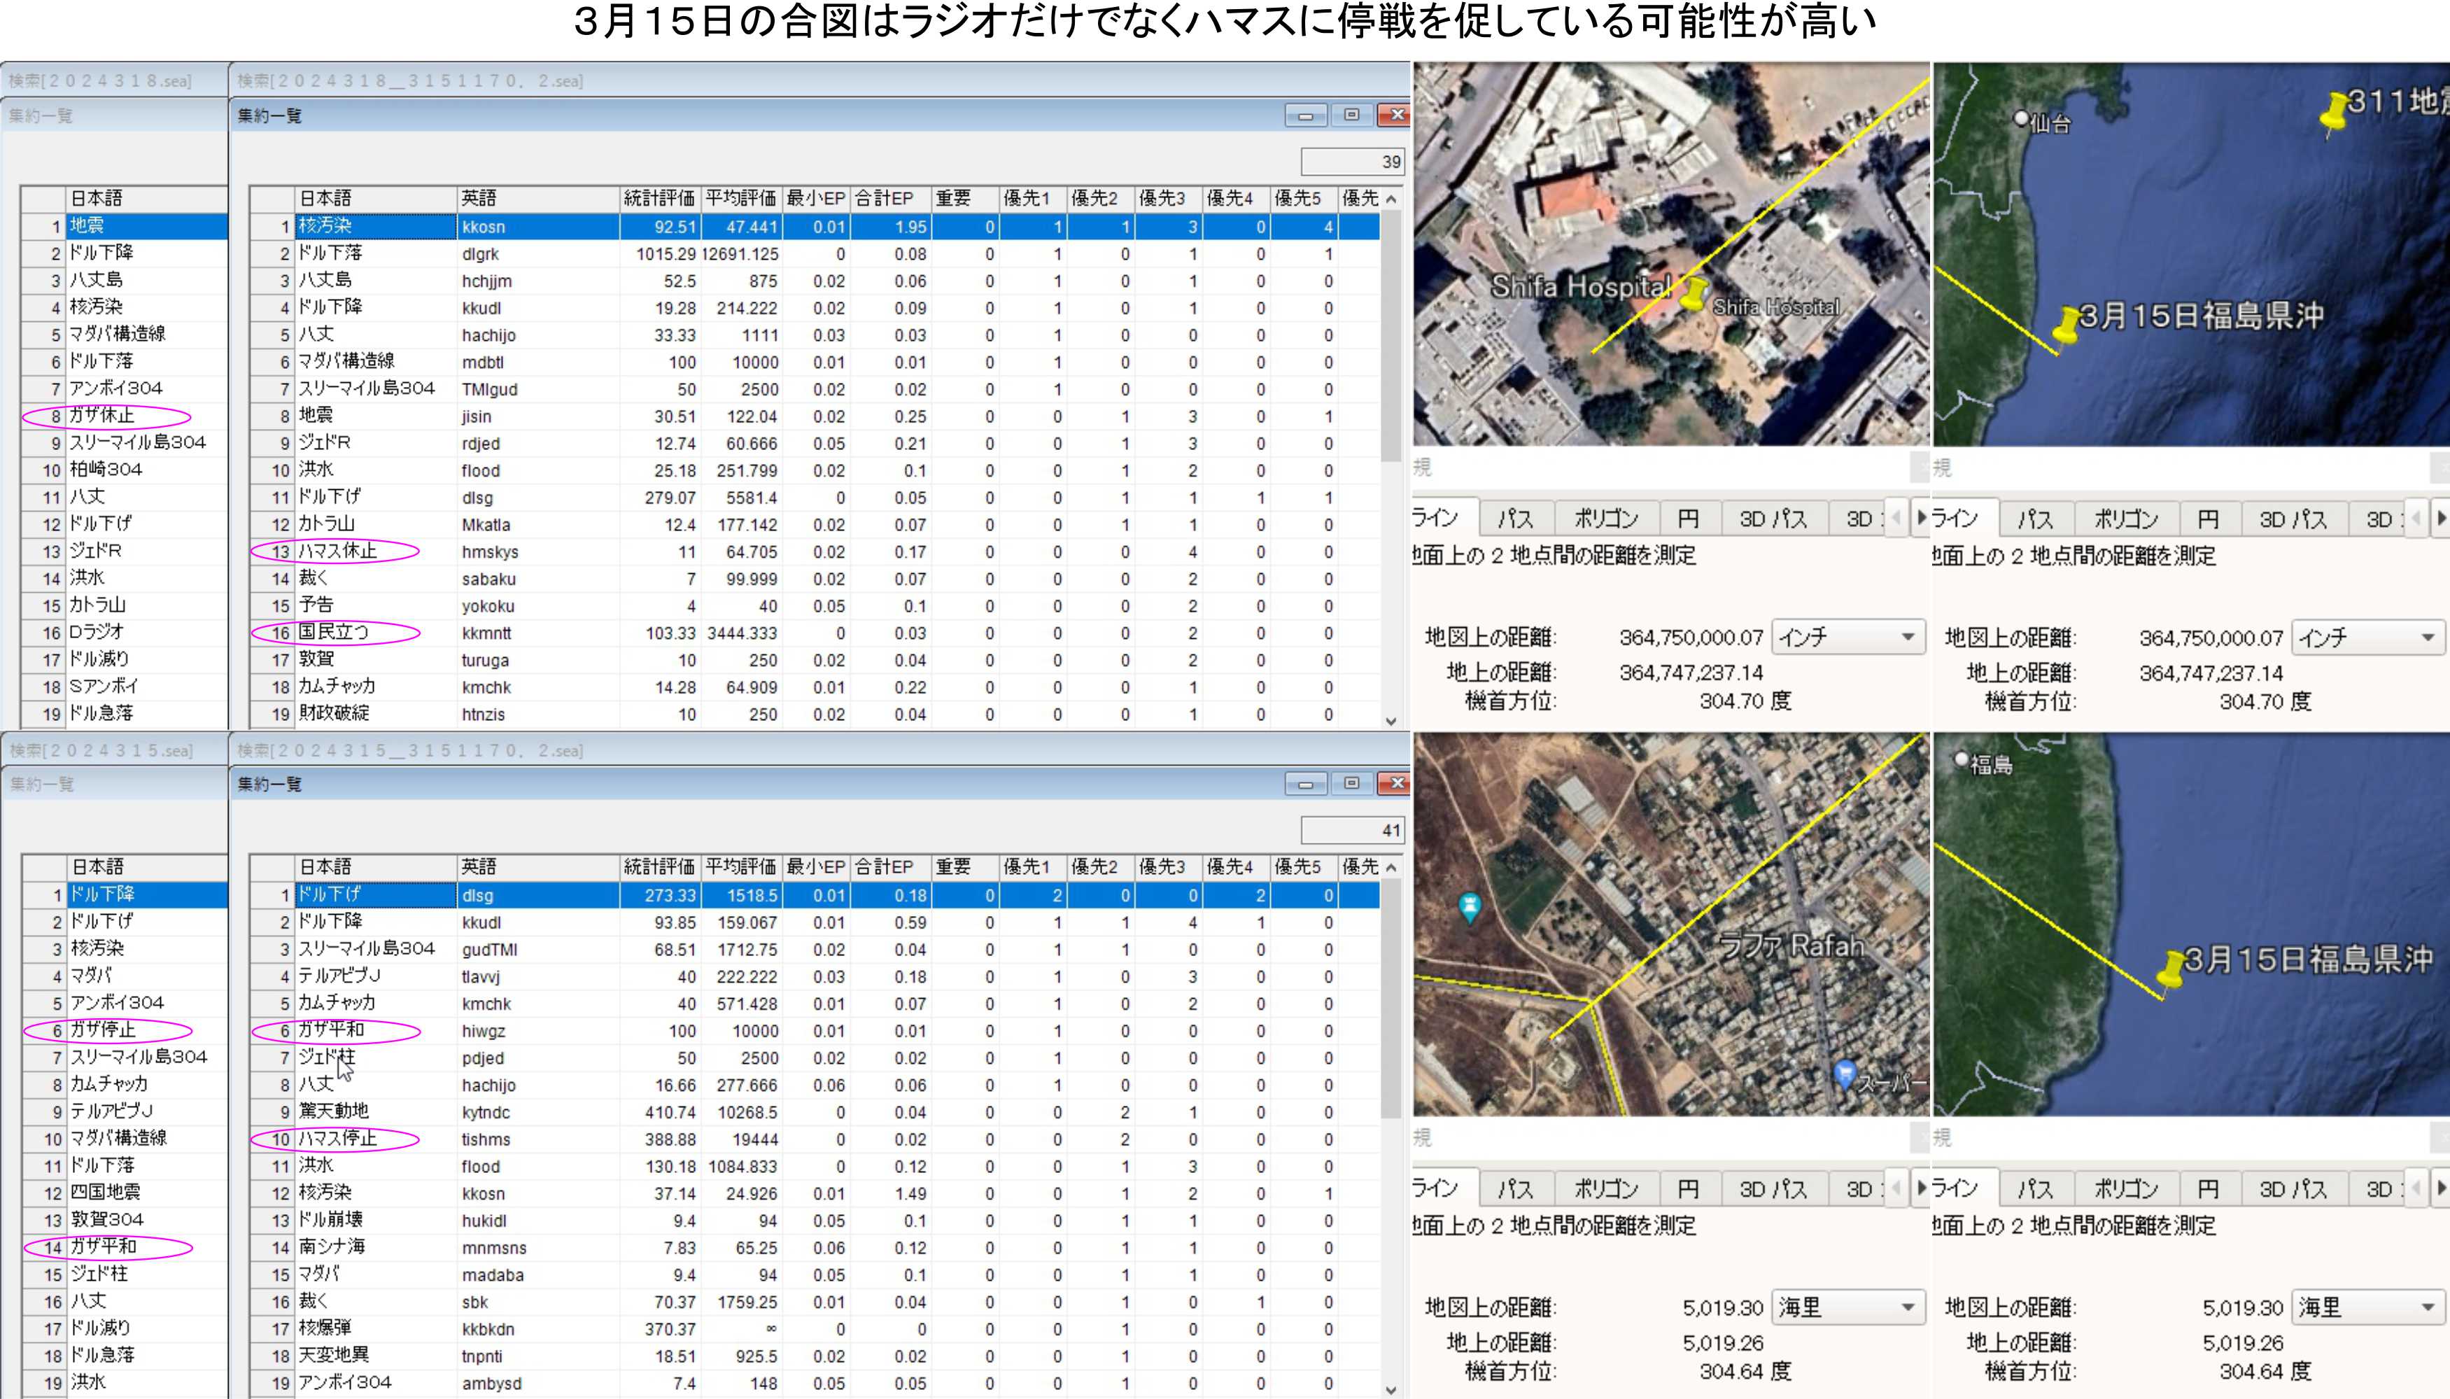2450x1399 pixels.
Task: Click the 5,019.30 map distance under Rafah map
Action: [x=1723, y=1308]
